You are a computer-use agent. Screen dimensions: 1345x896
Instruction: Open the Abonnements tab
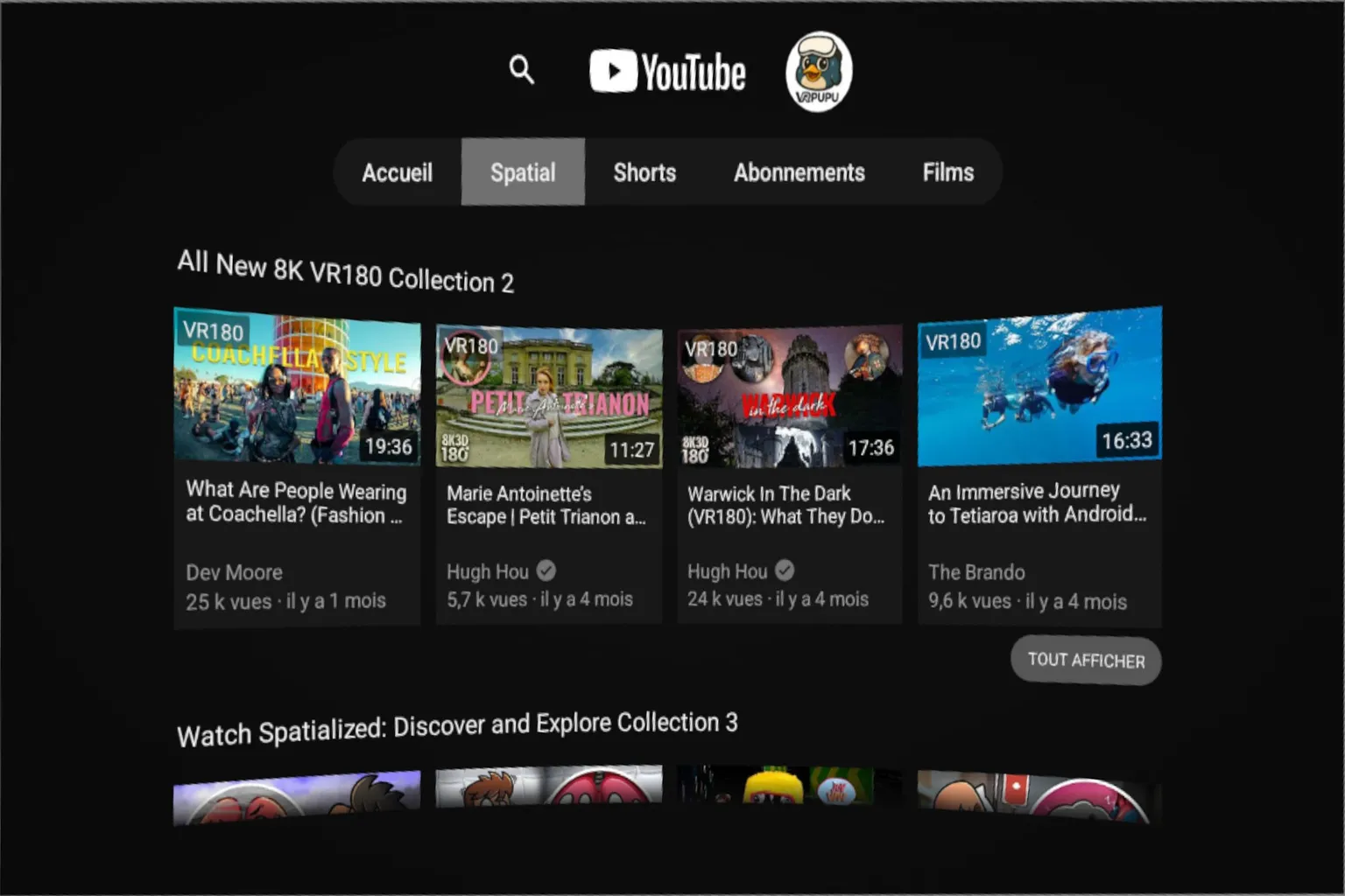pos(799,172)
